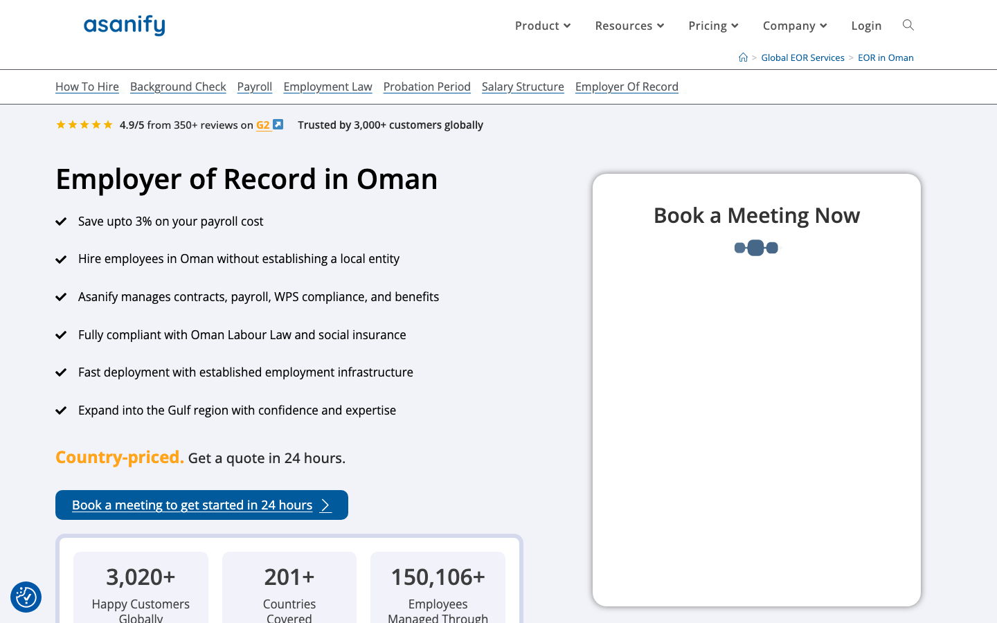The width and height of the screenshot is (997, 623).
Task: Click Get a quote in 24 hours text
Action: (267, 458)
